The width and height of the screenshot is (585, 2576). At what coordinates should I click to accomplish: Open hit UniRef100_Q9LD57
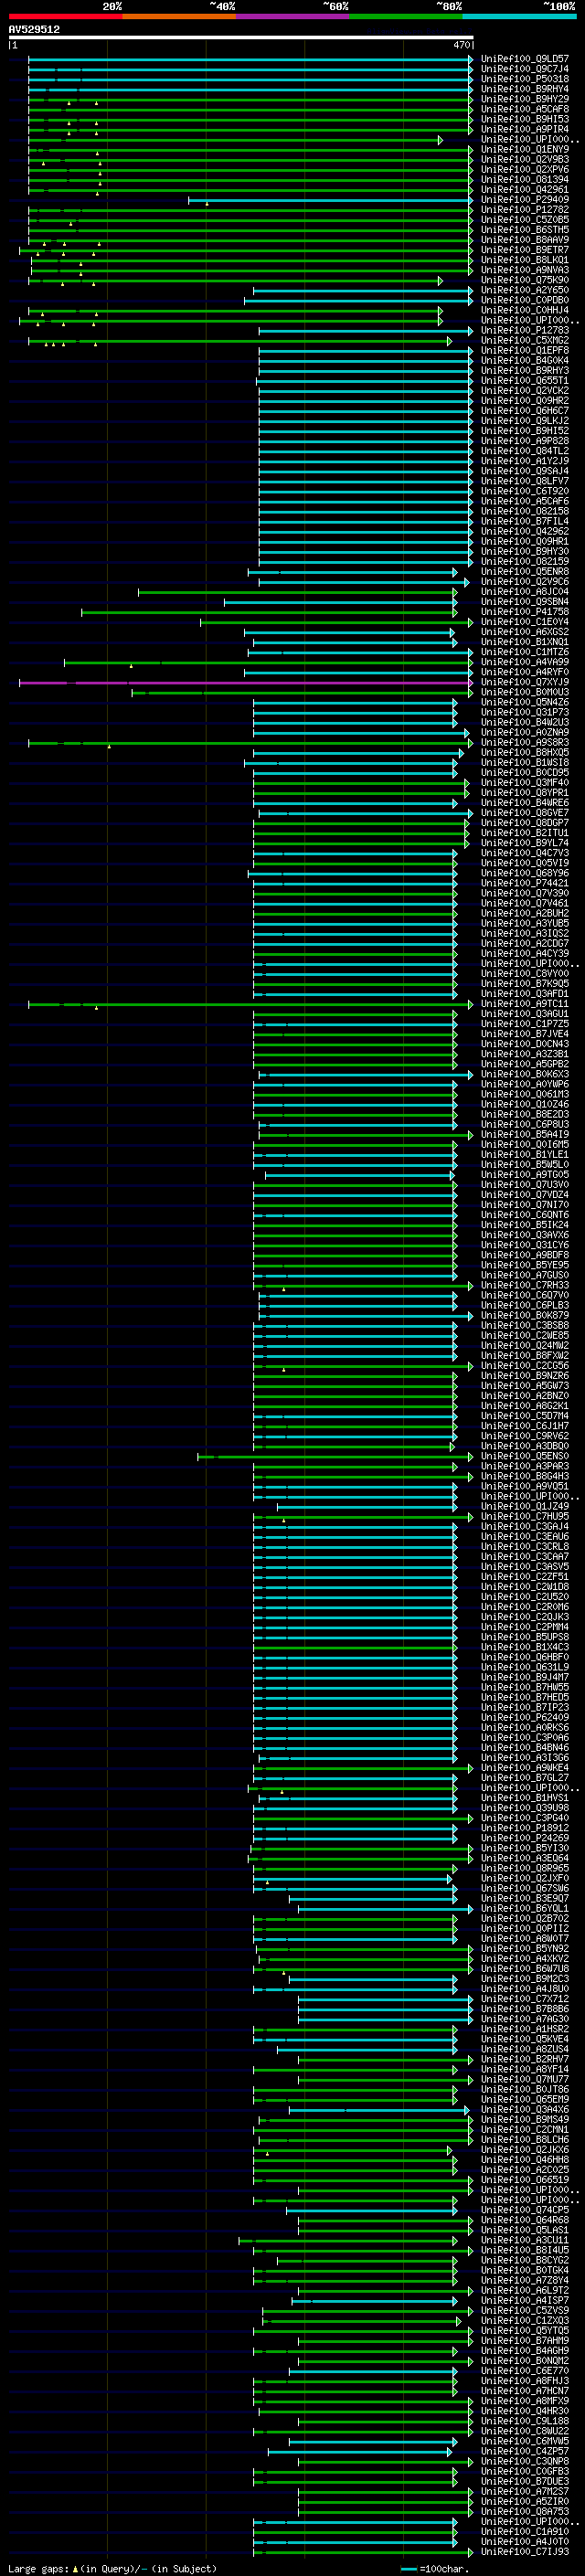click(525, 60)
